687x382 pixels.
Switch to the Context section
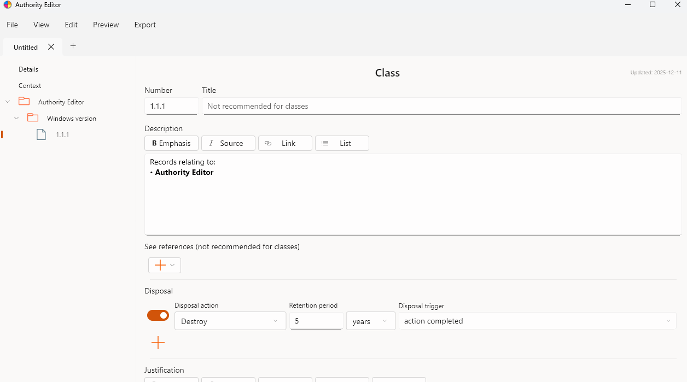coord(30,85)
